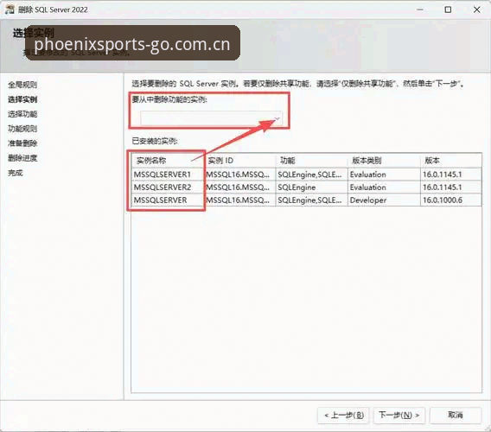Click version 16.0.1145.1 in MSSQLSERVER2 row
The height and width of the screenshot is (432, 491).
[451, 187]
